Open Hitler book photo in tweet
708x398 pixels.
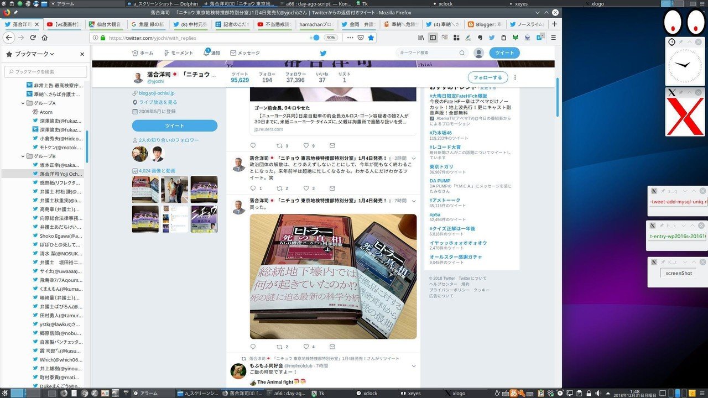tap(333, 276)
